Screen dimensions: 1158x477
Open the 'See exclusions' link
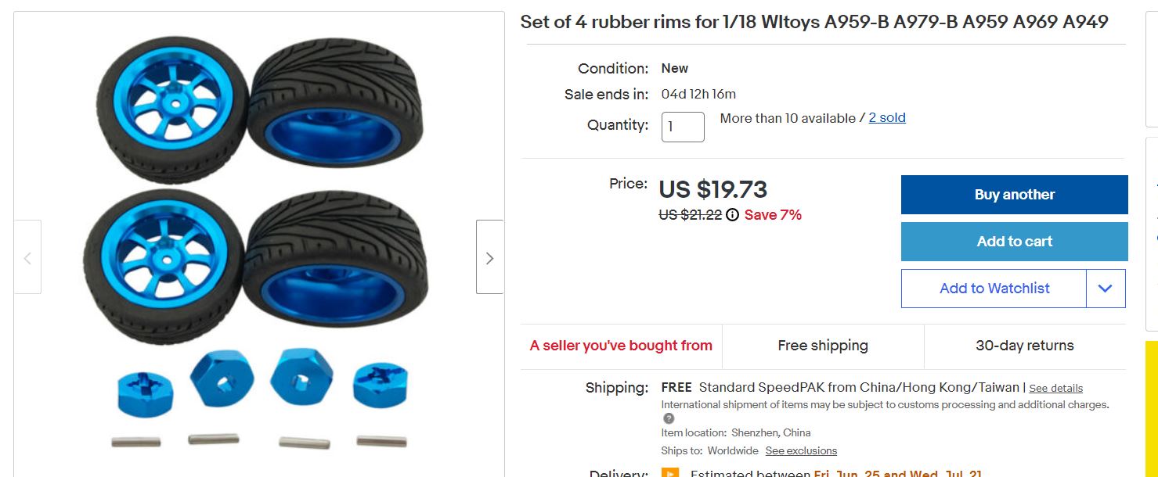click(x=801, y=451)
